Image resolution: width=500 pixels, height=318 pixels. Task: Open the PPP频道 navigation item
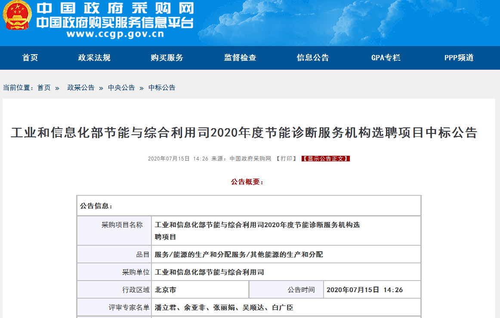459,58
